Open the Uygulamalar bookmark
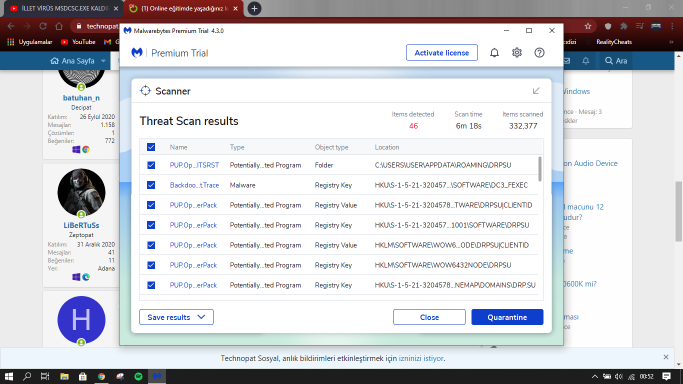 click(x=30, y=42)
